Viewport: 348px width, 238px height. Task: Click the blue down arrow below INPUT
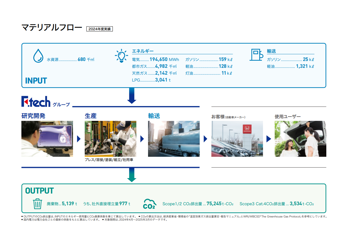tap(131, 96)
